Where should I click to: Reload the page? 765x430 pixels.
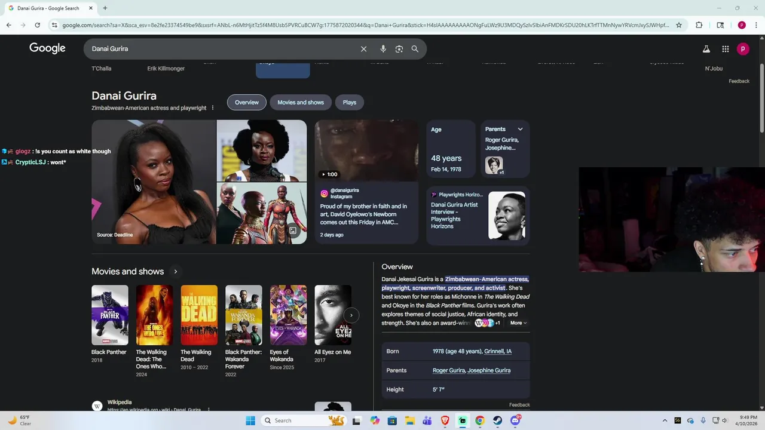pyautogui.click(x=37, y=25)
